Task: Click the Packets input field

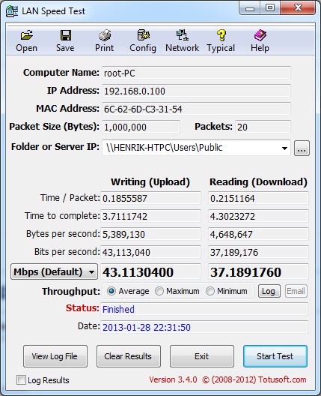Action: (263, 127)
